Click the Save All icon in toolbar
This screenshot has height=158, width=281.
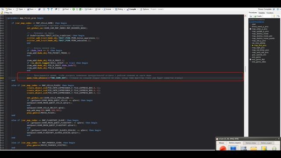click(x=39, y=9)
